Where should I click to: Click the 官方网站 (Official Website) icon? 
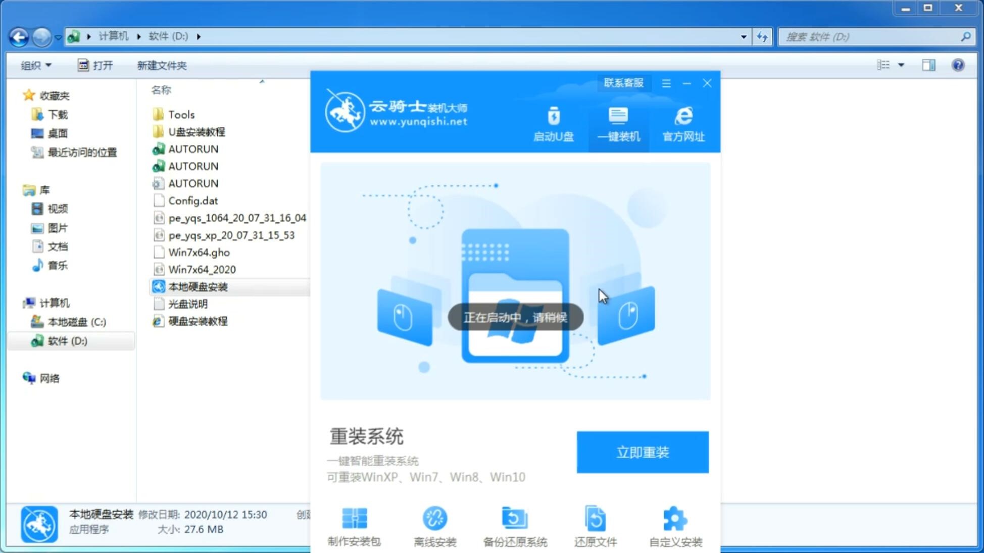coord(682,124)
